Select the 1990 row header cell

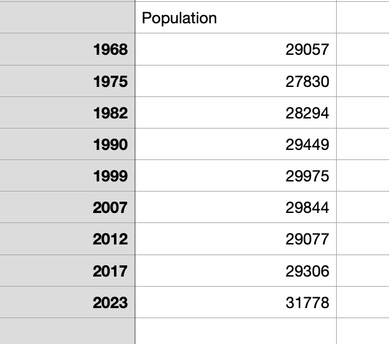[x=67, y=144]
